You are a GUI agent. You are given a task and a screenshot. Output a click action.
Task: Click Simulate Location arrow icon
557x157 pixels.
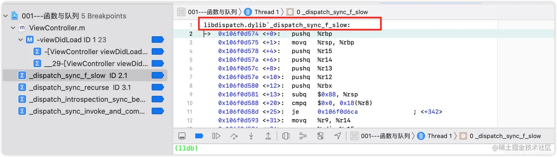click(337, 136)
